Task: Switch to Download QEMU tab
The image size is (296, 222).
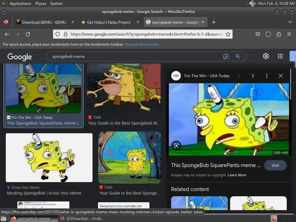Action: 44,22
